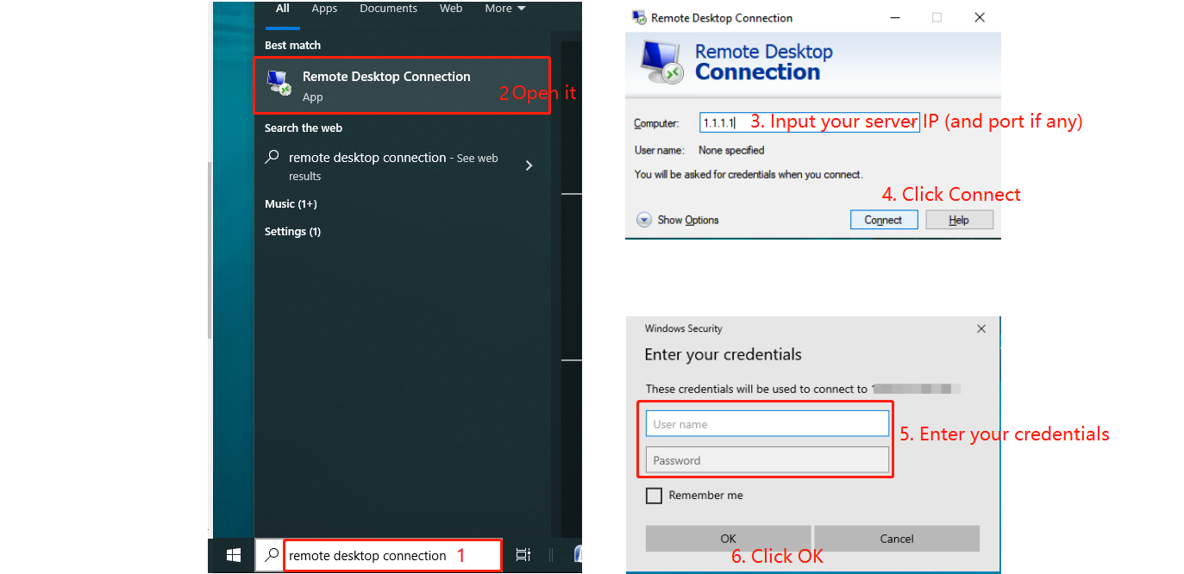
Task: Click Remote Desktop Connection title bar icon
Action: pos(639,17)
